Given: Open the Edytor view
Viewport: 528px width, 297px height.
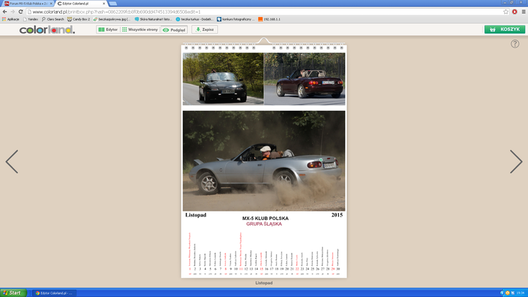Looking at the screenshot, I should (x=108, y=29).
